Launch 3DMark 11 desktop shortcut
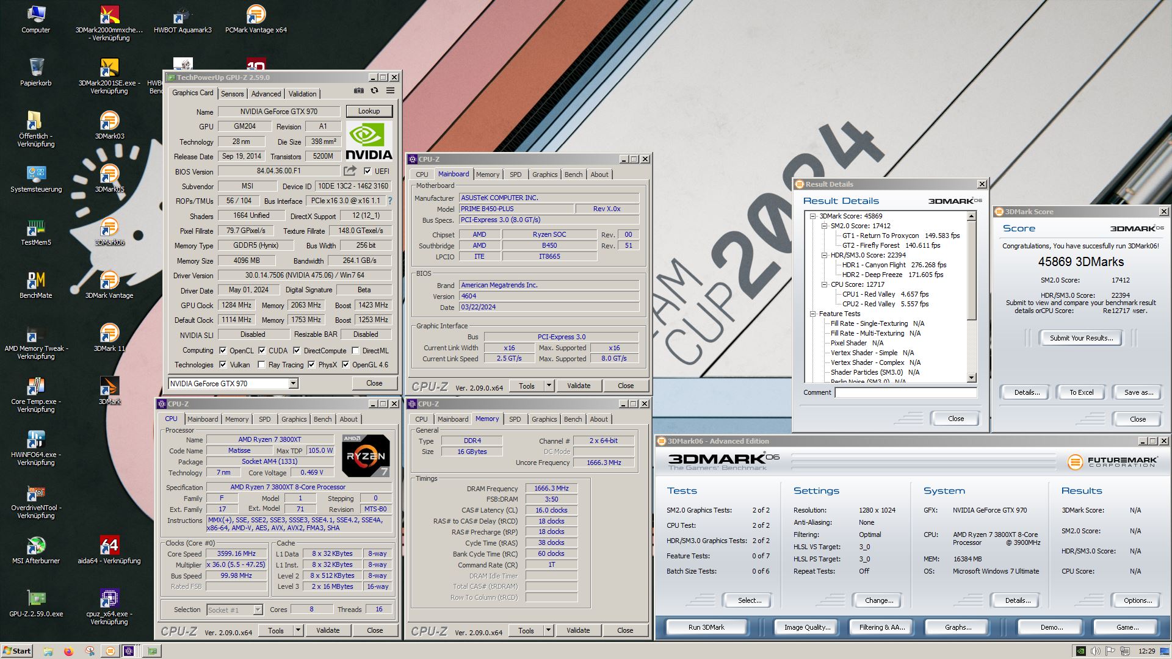The height and width of the screenshot is (659, 1172). coord(109,337)
